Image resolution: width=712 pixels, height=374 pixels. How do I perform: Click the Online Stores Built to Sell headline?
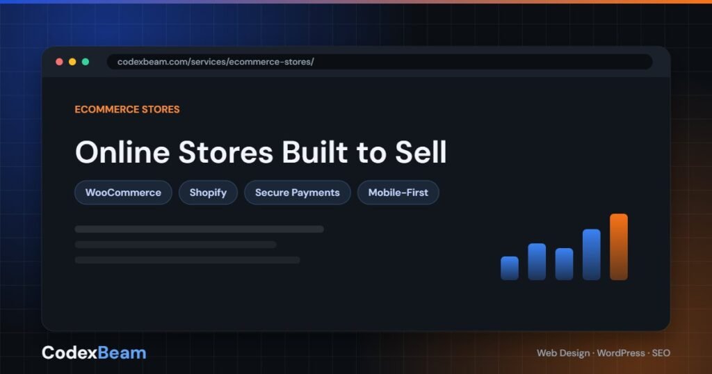(261, 152)
